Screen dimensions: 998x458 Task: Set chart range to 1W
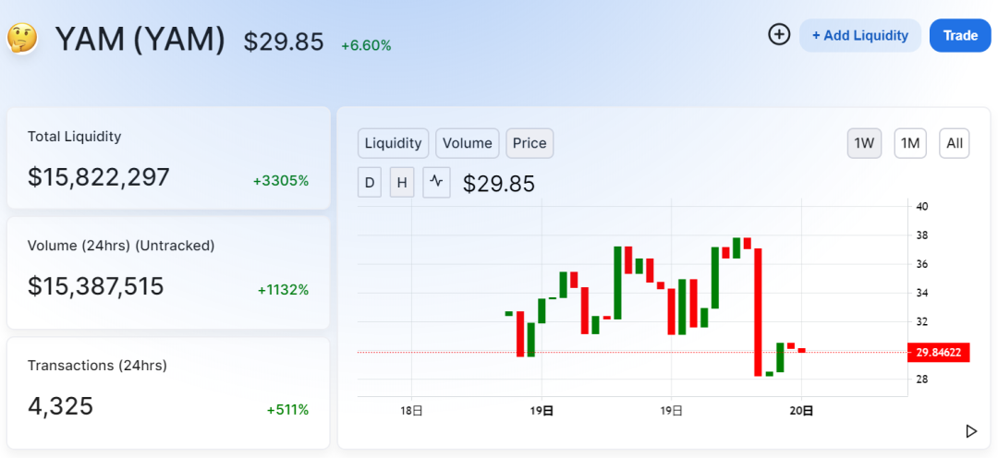(x=864, y=143)
